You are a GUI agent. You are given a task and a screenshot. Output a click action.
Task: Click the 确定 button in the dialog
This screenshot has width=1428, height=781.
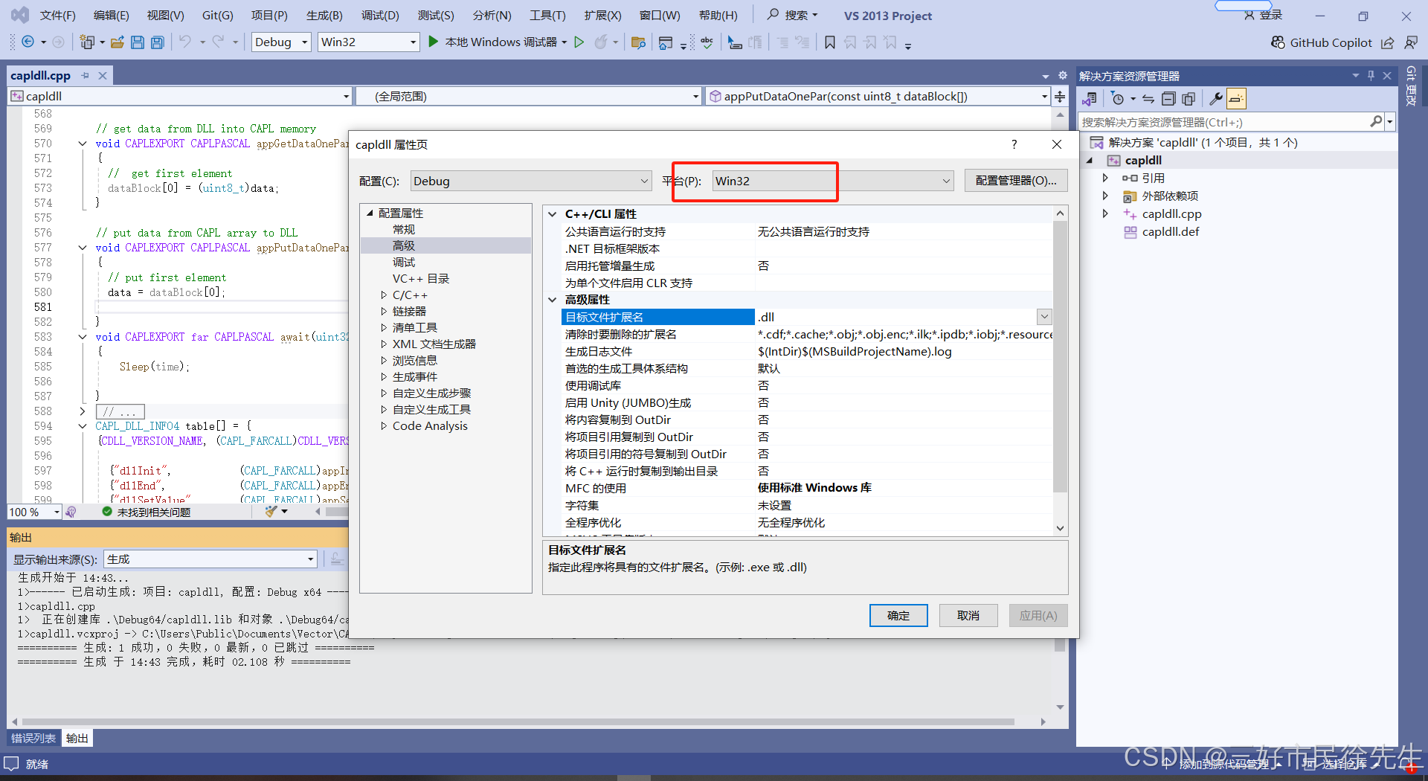click(x=898, y=615)
